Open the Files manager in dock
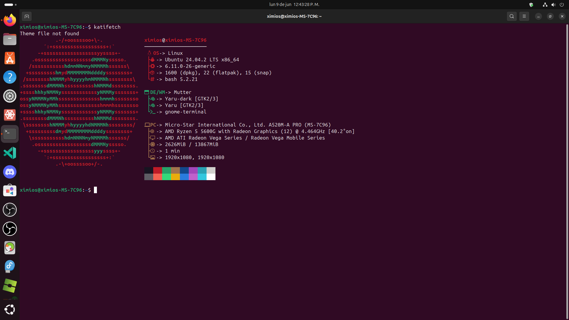 10,39
